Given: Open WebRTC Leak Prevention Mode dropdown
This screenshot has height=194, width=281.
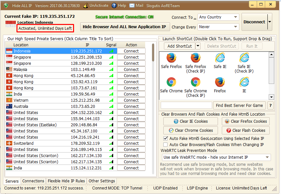Looking at the screenshot, I should [x=216, y=157].
